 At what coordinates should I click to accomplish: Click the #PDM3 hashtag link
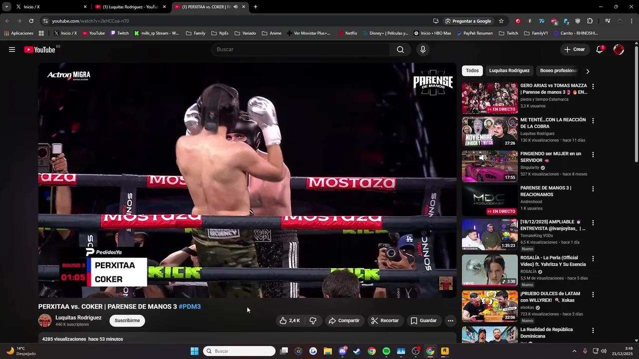click(190, 307)
